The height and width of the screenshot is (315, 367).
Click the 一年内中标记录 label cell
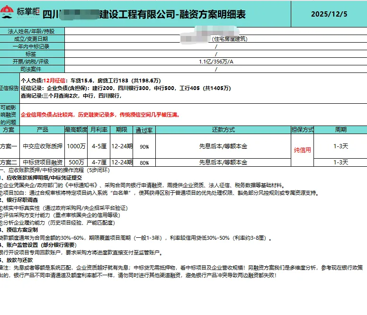(32, 46)
